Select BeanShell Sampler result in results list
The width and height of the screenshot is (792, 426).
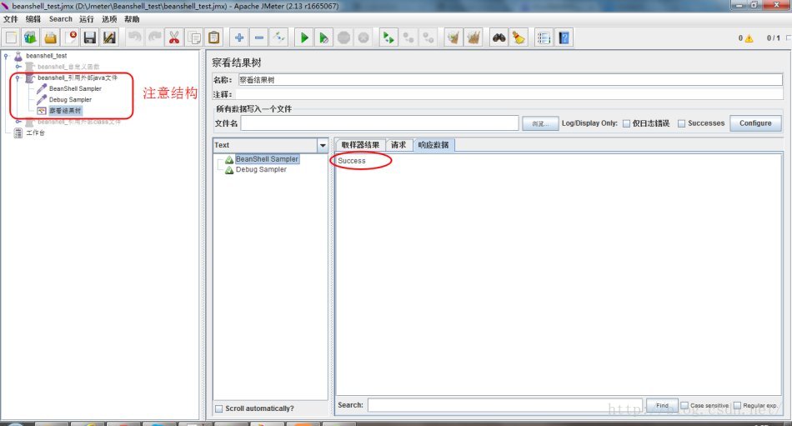(267, 159)
